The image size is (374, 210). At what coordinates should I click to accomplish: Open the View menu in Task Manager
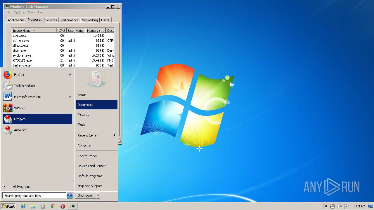[31, 12]
